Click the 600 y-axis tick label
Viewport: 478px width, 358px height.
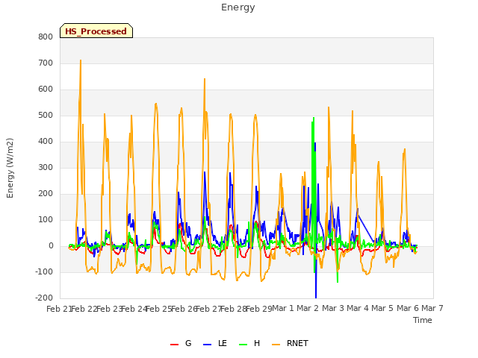pyautogui.click(x=46, y=89)
